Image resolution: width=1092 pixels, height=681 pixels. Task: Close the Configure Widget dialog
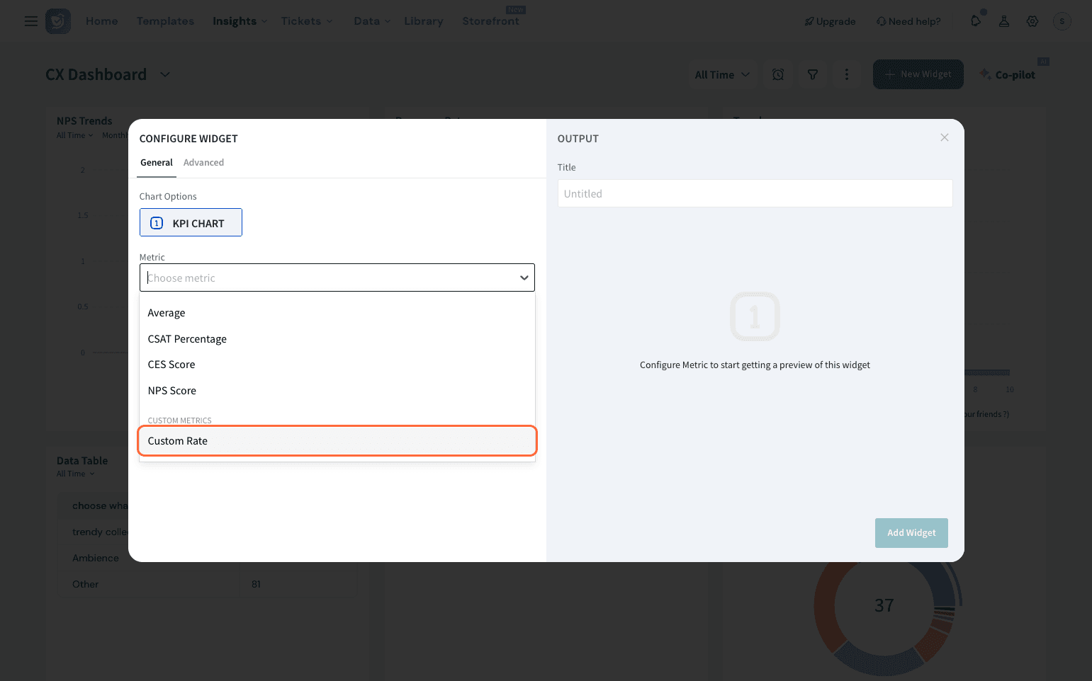[x=945, y=137]
